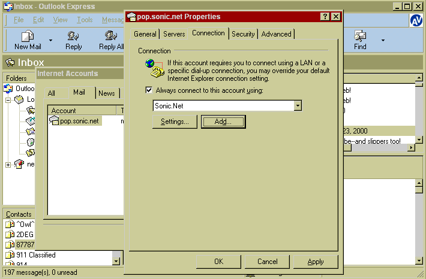The image size is (426, 279).
Task: Click the Reply toolbar icon
Action: pyautogui.click(x=73, y=36)
